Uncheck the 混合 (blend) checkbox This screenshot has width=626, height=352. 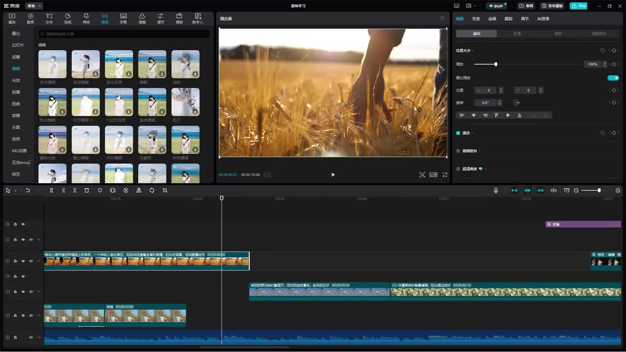[x=458, y=133]
